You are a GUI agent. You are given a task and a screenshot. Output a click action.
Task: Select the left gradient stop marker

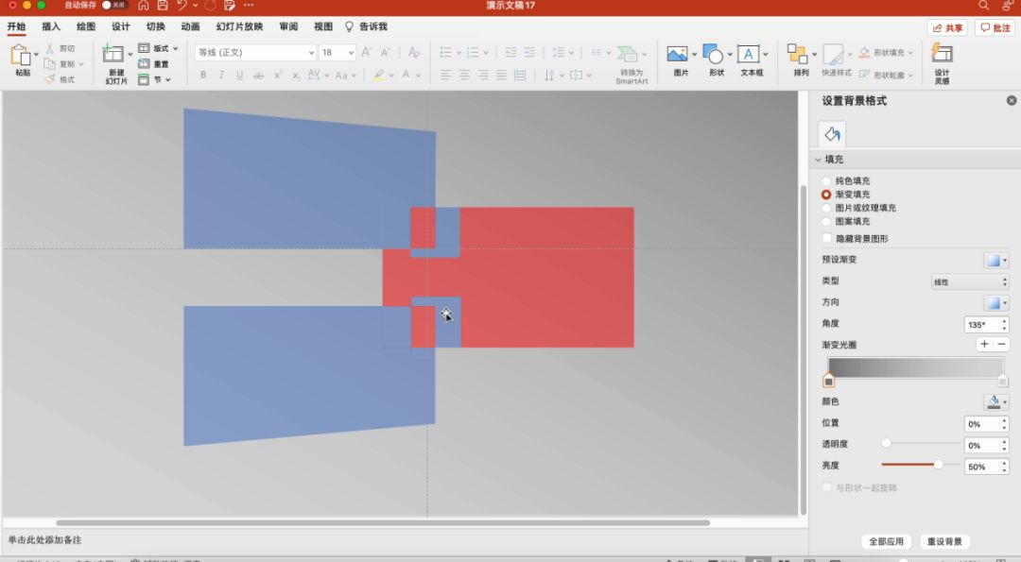click(829, 381)
